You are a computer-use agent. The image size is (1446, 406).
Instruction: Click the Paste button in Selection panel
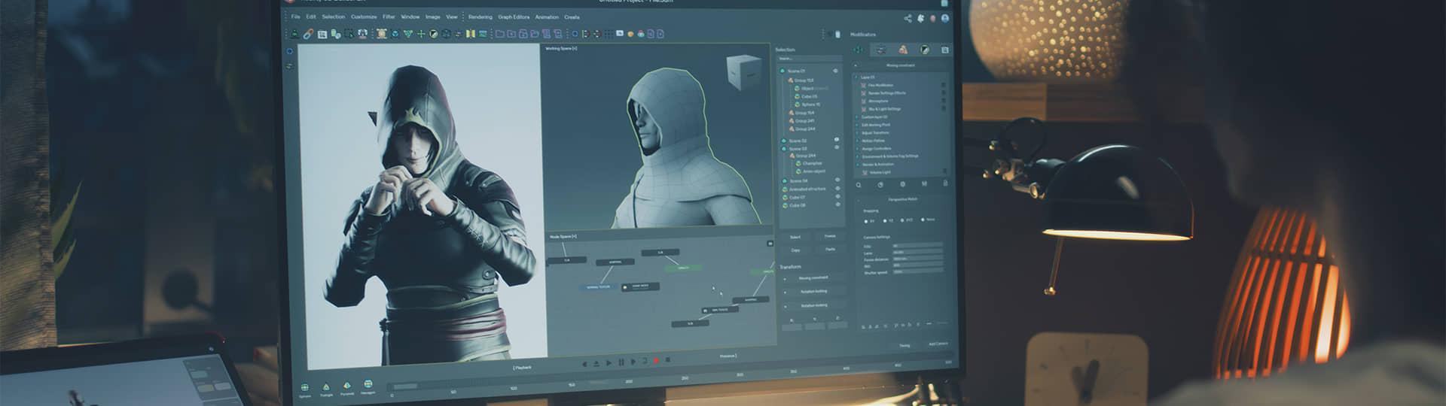(830, 250)
